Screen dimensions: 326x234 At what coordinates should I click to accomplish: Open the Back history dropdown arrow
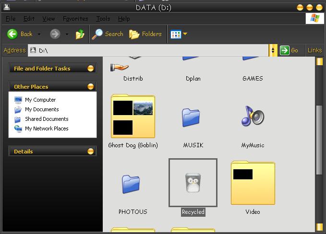pyautogui.click(x=39, y=34)
